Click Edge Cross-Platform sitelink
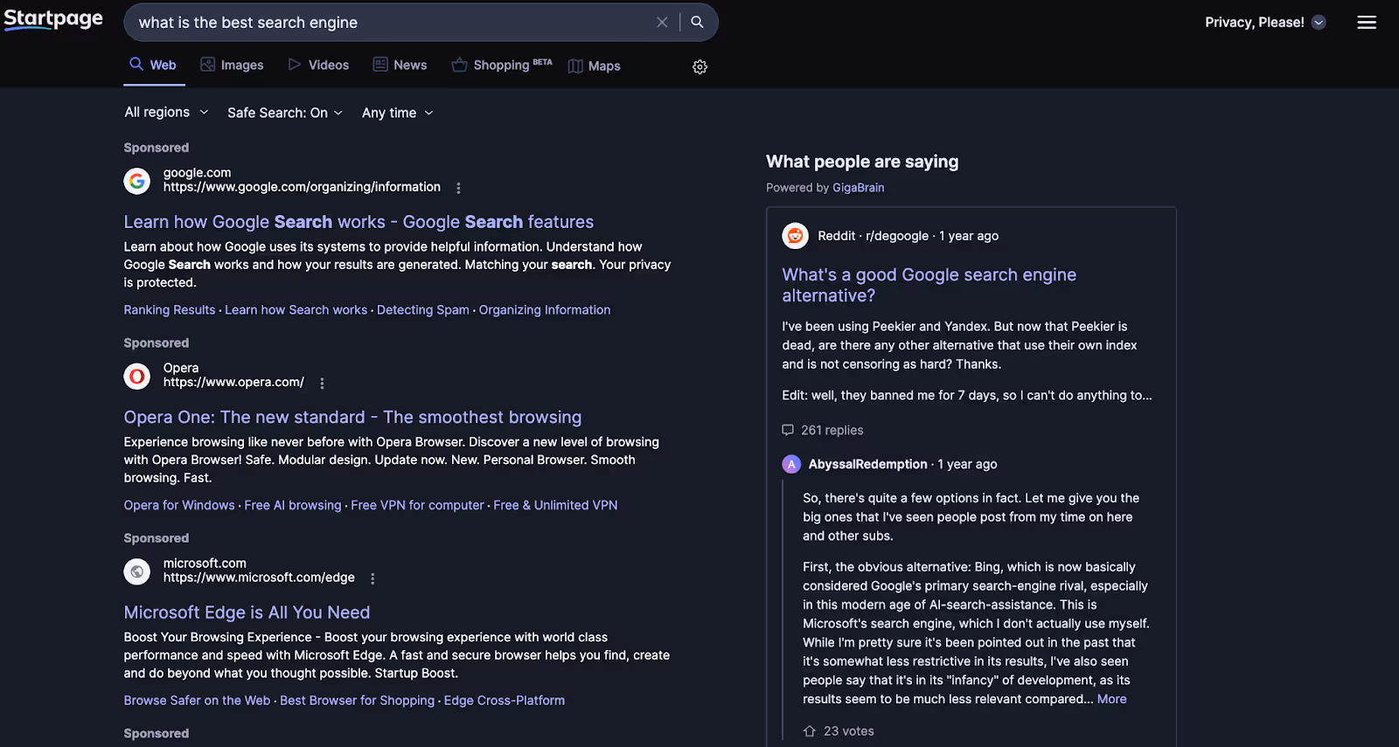This screenshot has width=1399, height=747. coord(505,701)
